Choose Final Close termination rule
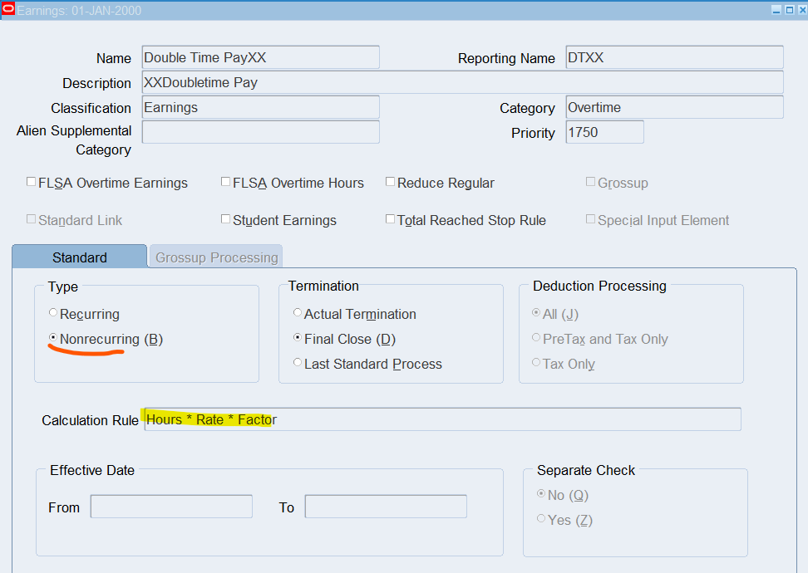Screen dimensions: 808x573 pyautogui.click(x=298, y=338)
